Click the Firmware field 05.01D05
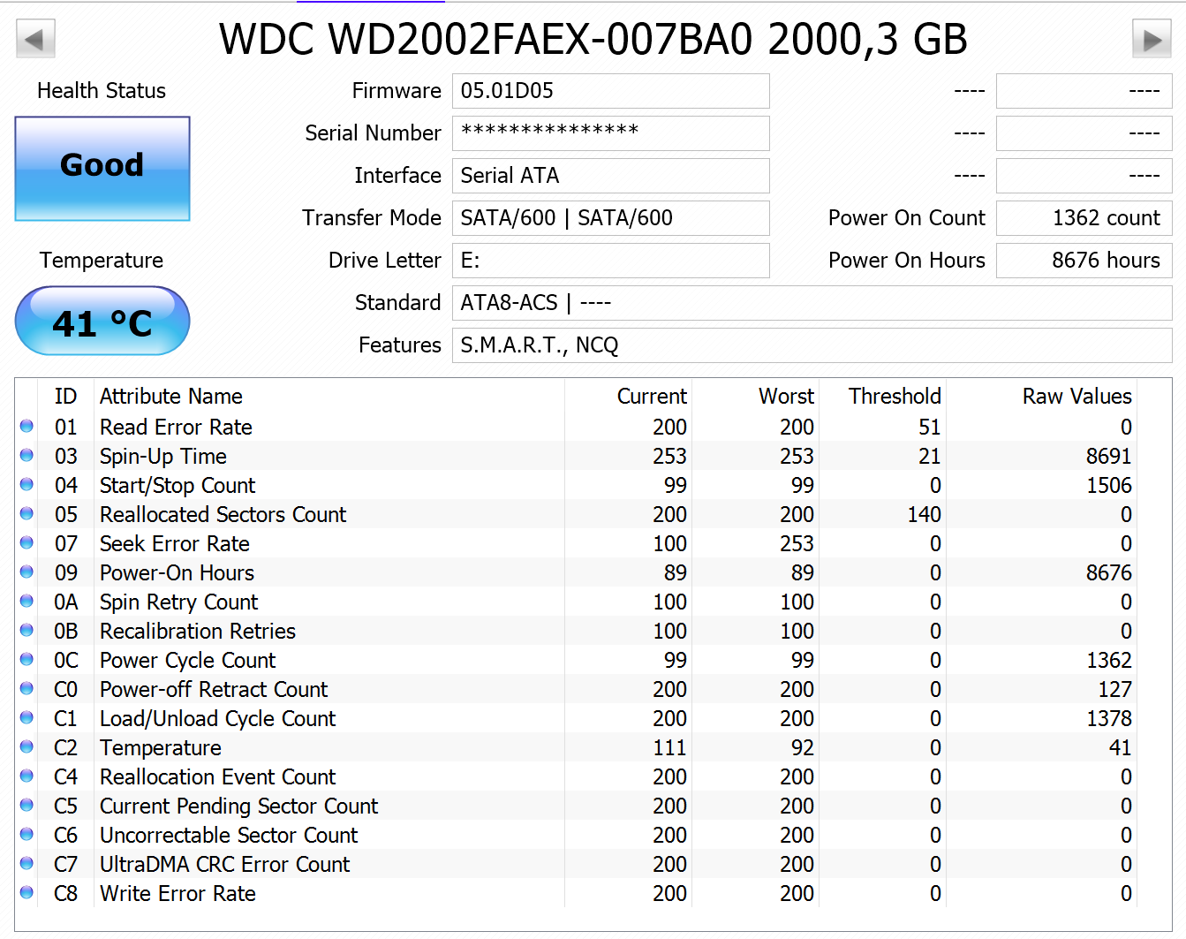This screenshot has height=939, width=1186. coord(610,91)
